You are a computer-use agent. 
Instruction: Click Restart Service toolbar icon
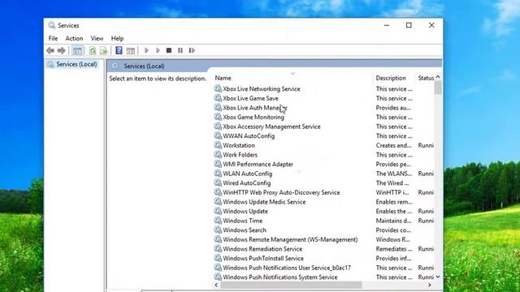tap(192, 50)
